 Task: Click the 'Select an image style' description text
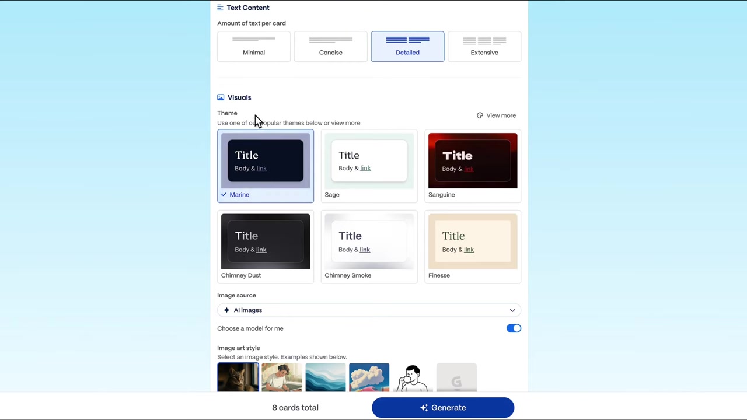282,357
